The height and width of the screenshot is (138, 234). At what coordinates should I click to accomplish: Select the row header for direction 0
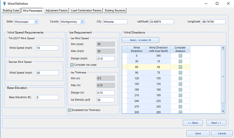[x=124, y=56]
